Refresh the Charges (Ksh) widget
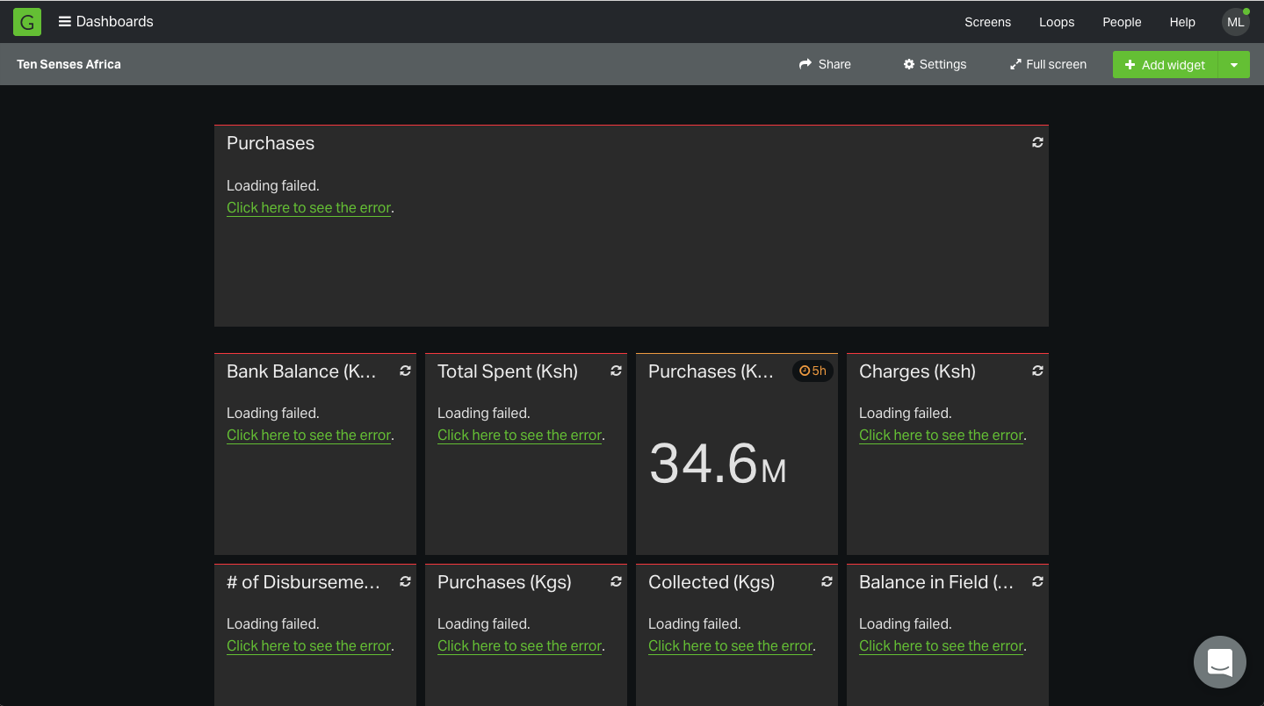The height and width of the screenshot is (706, 1264). [x=1037, y=371]
